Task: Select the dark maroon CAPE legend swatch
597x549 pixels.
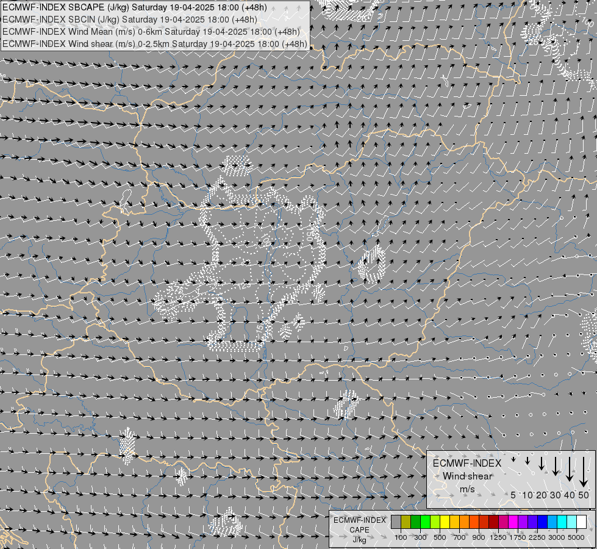Action: pos(493,522)
